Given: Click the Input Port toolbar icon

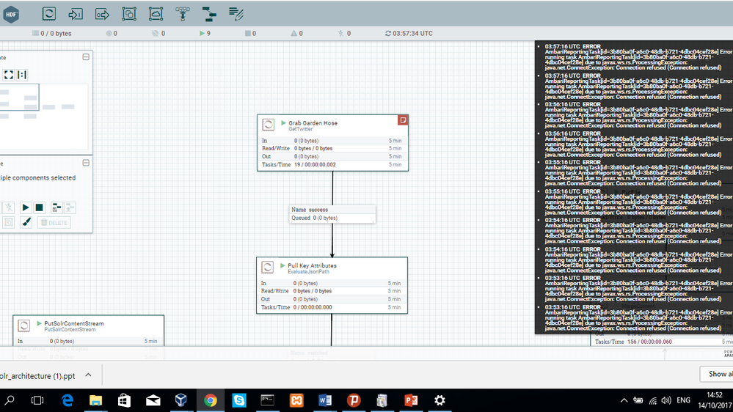Looking at the screenshot, I should click(76, 13).
